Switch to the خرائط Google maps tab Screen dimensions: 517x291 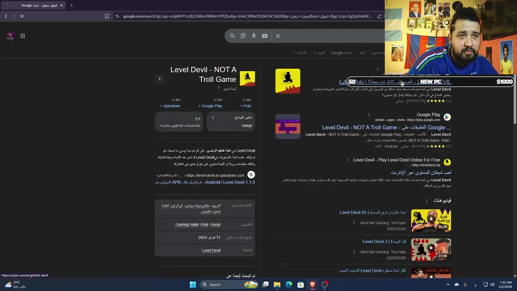pos(342,53)
